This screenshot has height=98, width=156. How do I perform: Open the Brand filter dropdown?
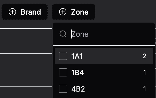click(x=25, y=12)
